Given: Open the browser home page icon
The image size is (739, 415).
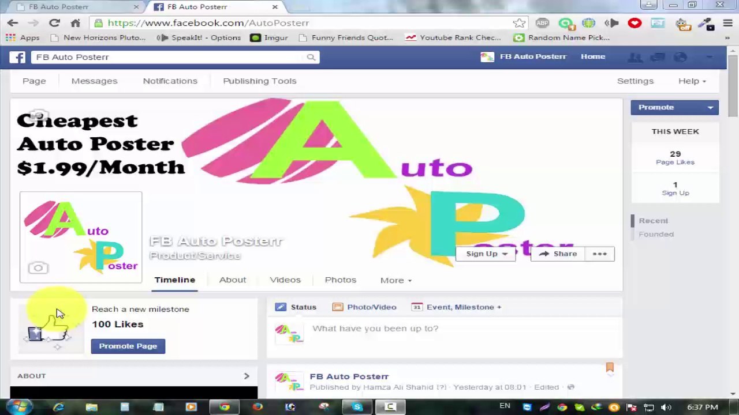Looking at the screenshot, I should (75, 23).
